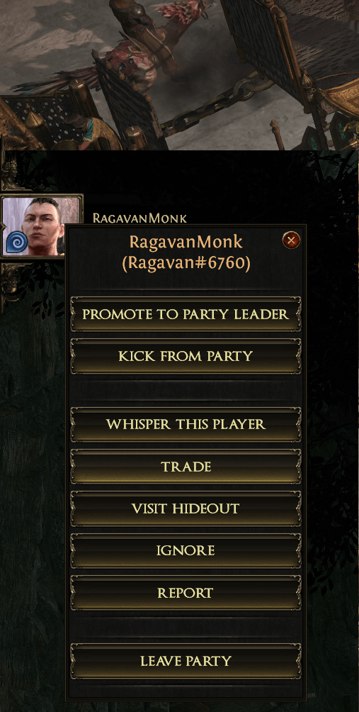The height and width of the screenshot is (712, 359).
Task: Report RagavanMonk via Report button
Action: (186, 593)
